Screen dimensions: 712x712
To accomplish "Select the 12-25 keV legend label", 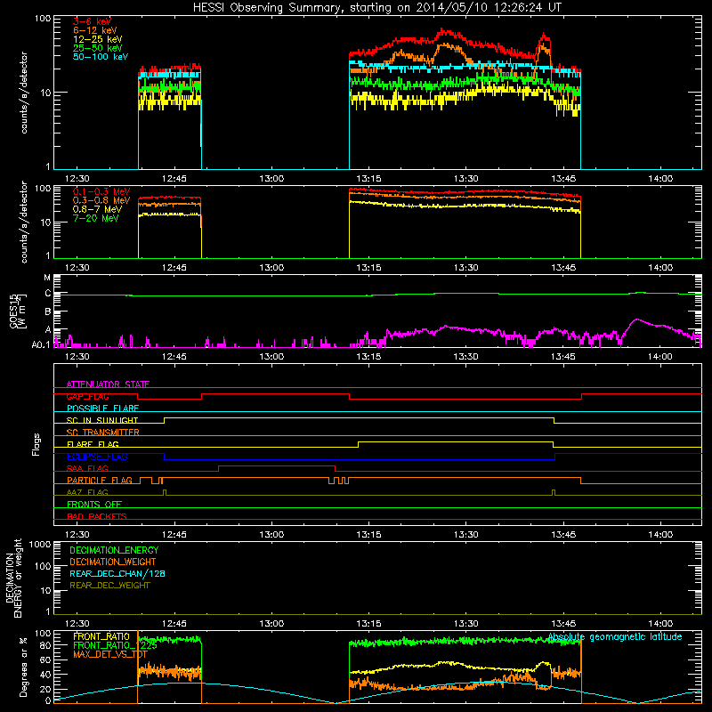I will click(x=98, y=39).
